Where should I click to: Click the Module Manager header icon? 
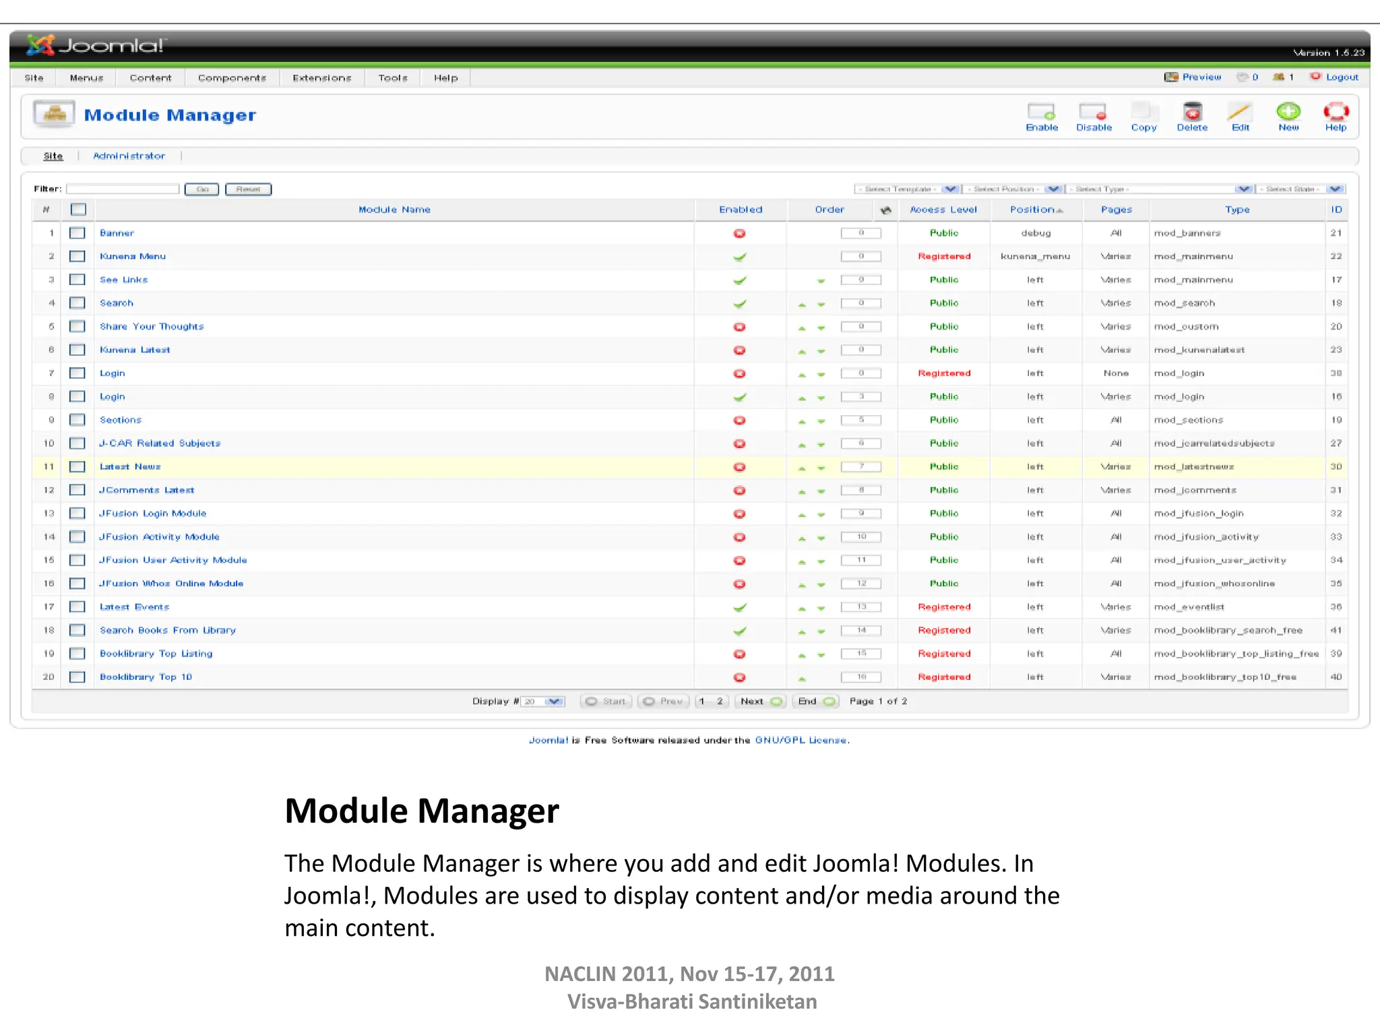coord(54,115)
